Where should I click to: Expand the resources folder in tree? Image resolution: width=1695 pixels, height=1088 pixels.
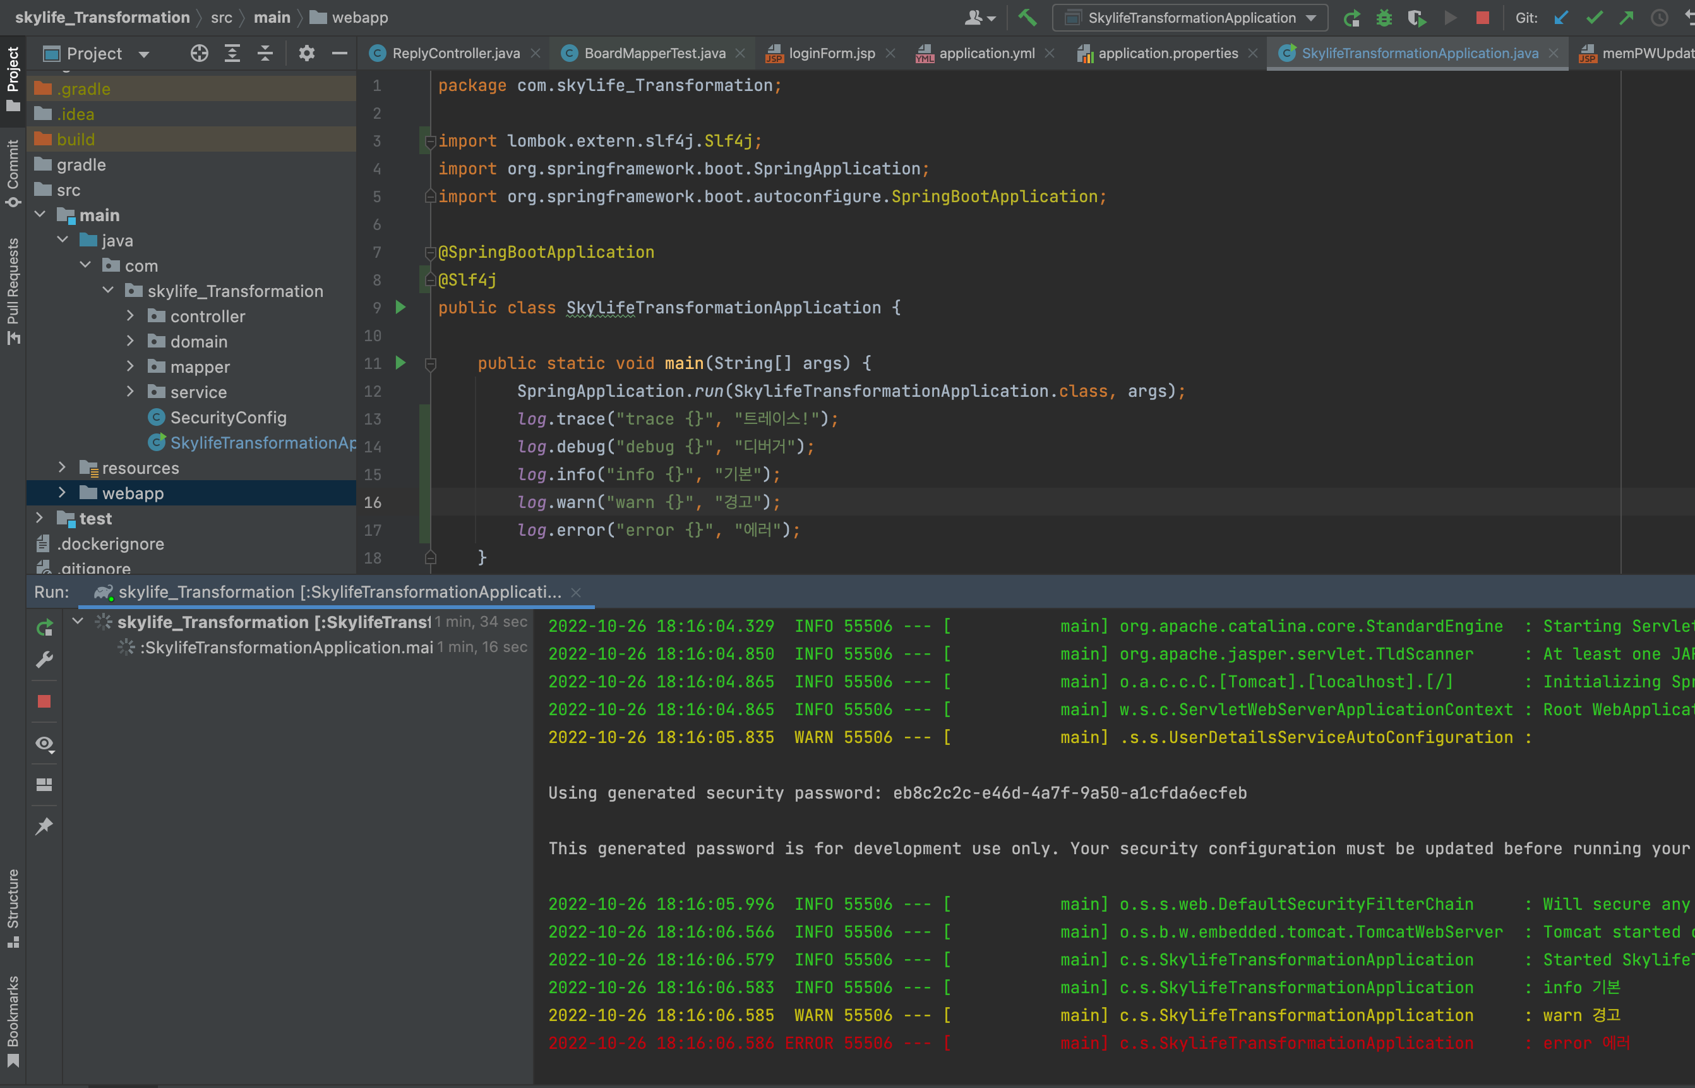62,468
